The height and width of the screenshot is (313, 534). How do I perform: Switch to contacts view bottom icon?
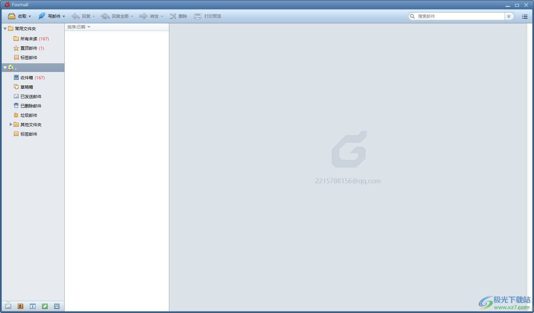point(20,306)
